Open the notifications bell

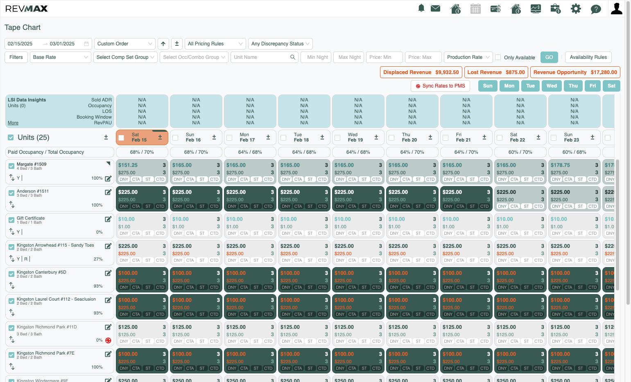click(421, 8)
